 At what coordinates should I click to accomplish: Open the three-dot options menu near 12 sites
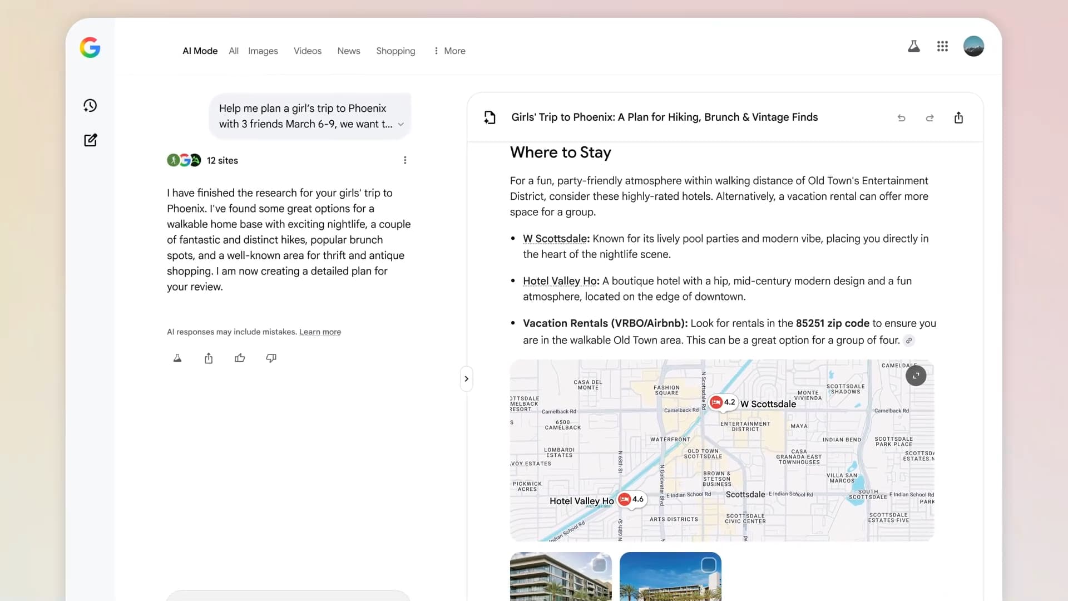click(x=405, y=160)
